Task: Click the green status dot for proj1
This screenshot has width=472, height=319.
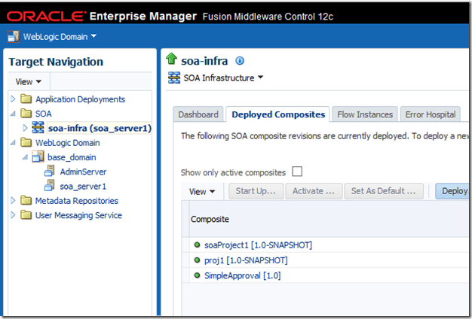Action: coord(197,260)
